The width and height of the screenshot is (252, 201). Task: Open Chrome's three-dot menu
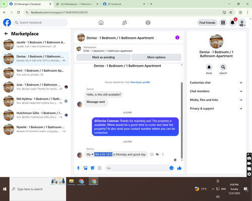247,12
